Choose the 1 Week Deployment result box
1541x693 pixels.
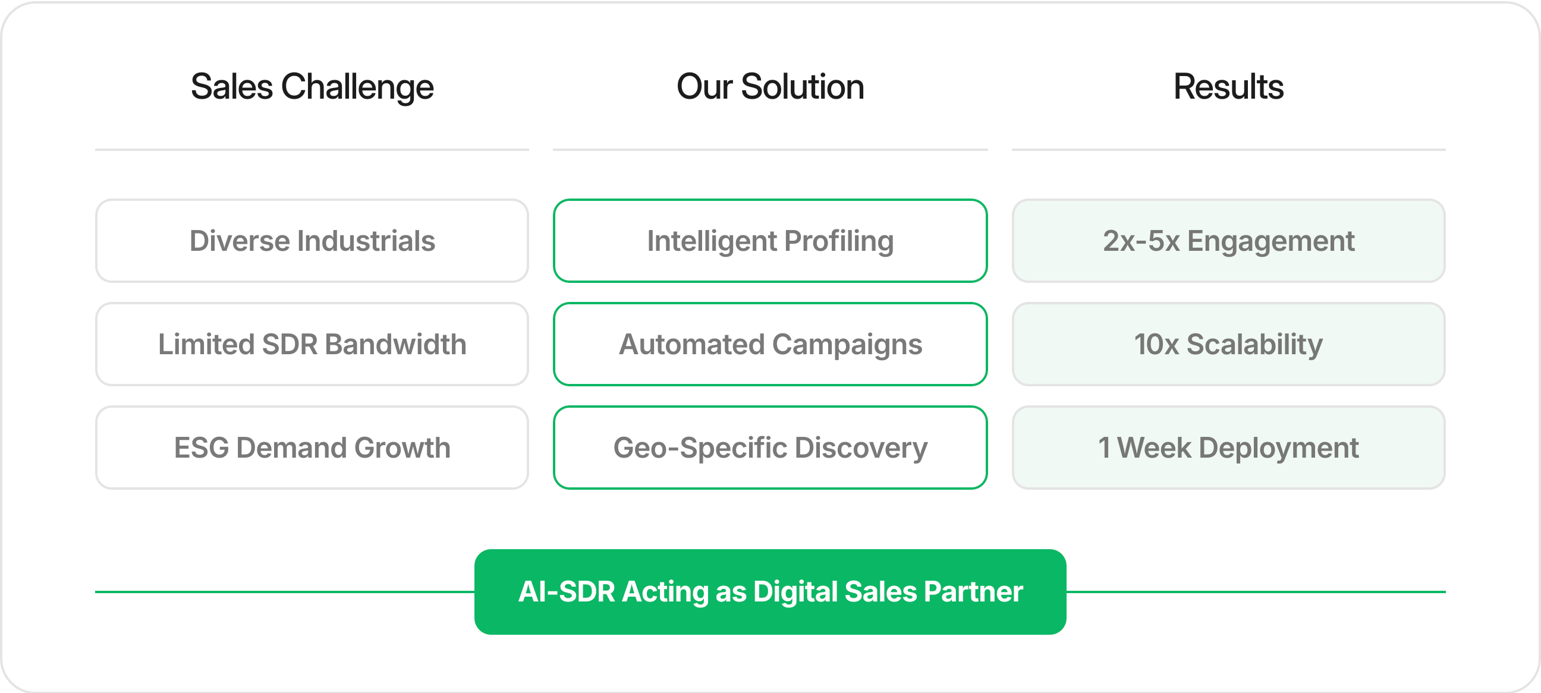(1228, 448)
